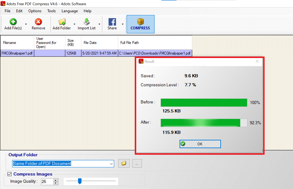Open the Import List dropdown arrow
The image size is (293, 189).
click(99, 24)
